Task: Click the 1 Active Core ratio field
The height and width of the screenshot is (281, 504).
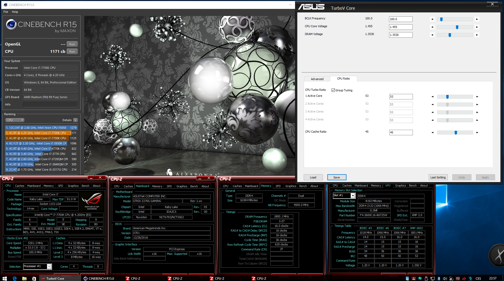Action: pos(401,97)
